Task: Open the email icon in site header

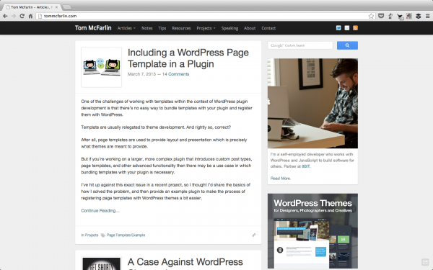Action: (347, 28)
